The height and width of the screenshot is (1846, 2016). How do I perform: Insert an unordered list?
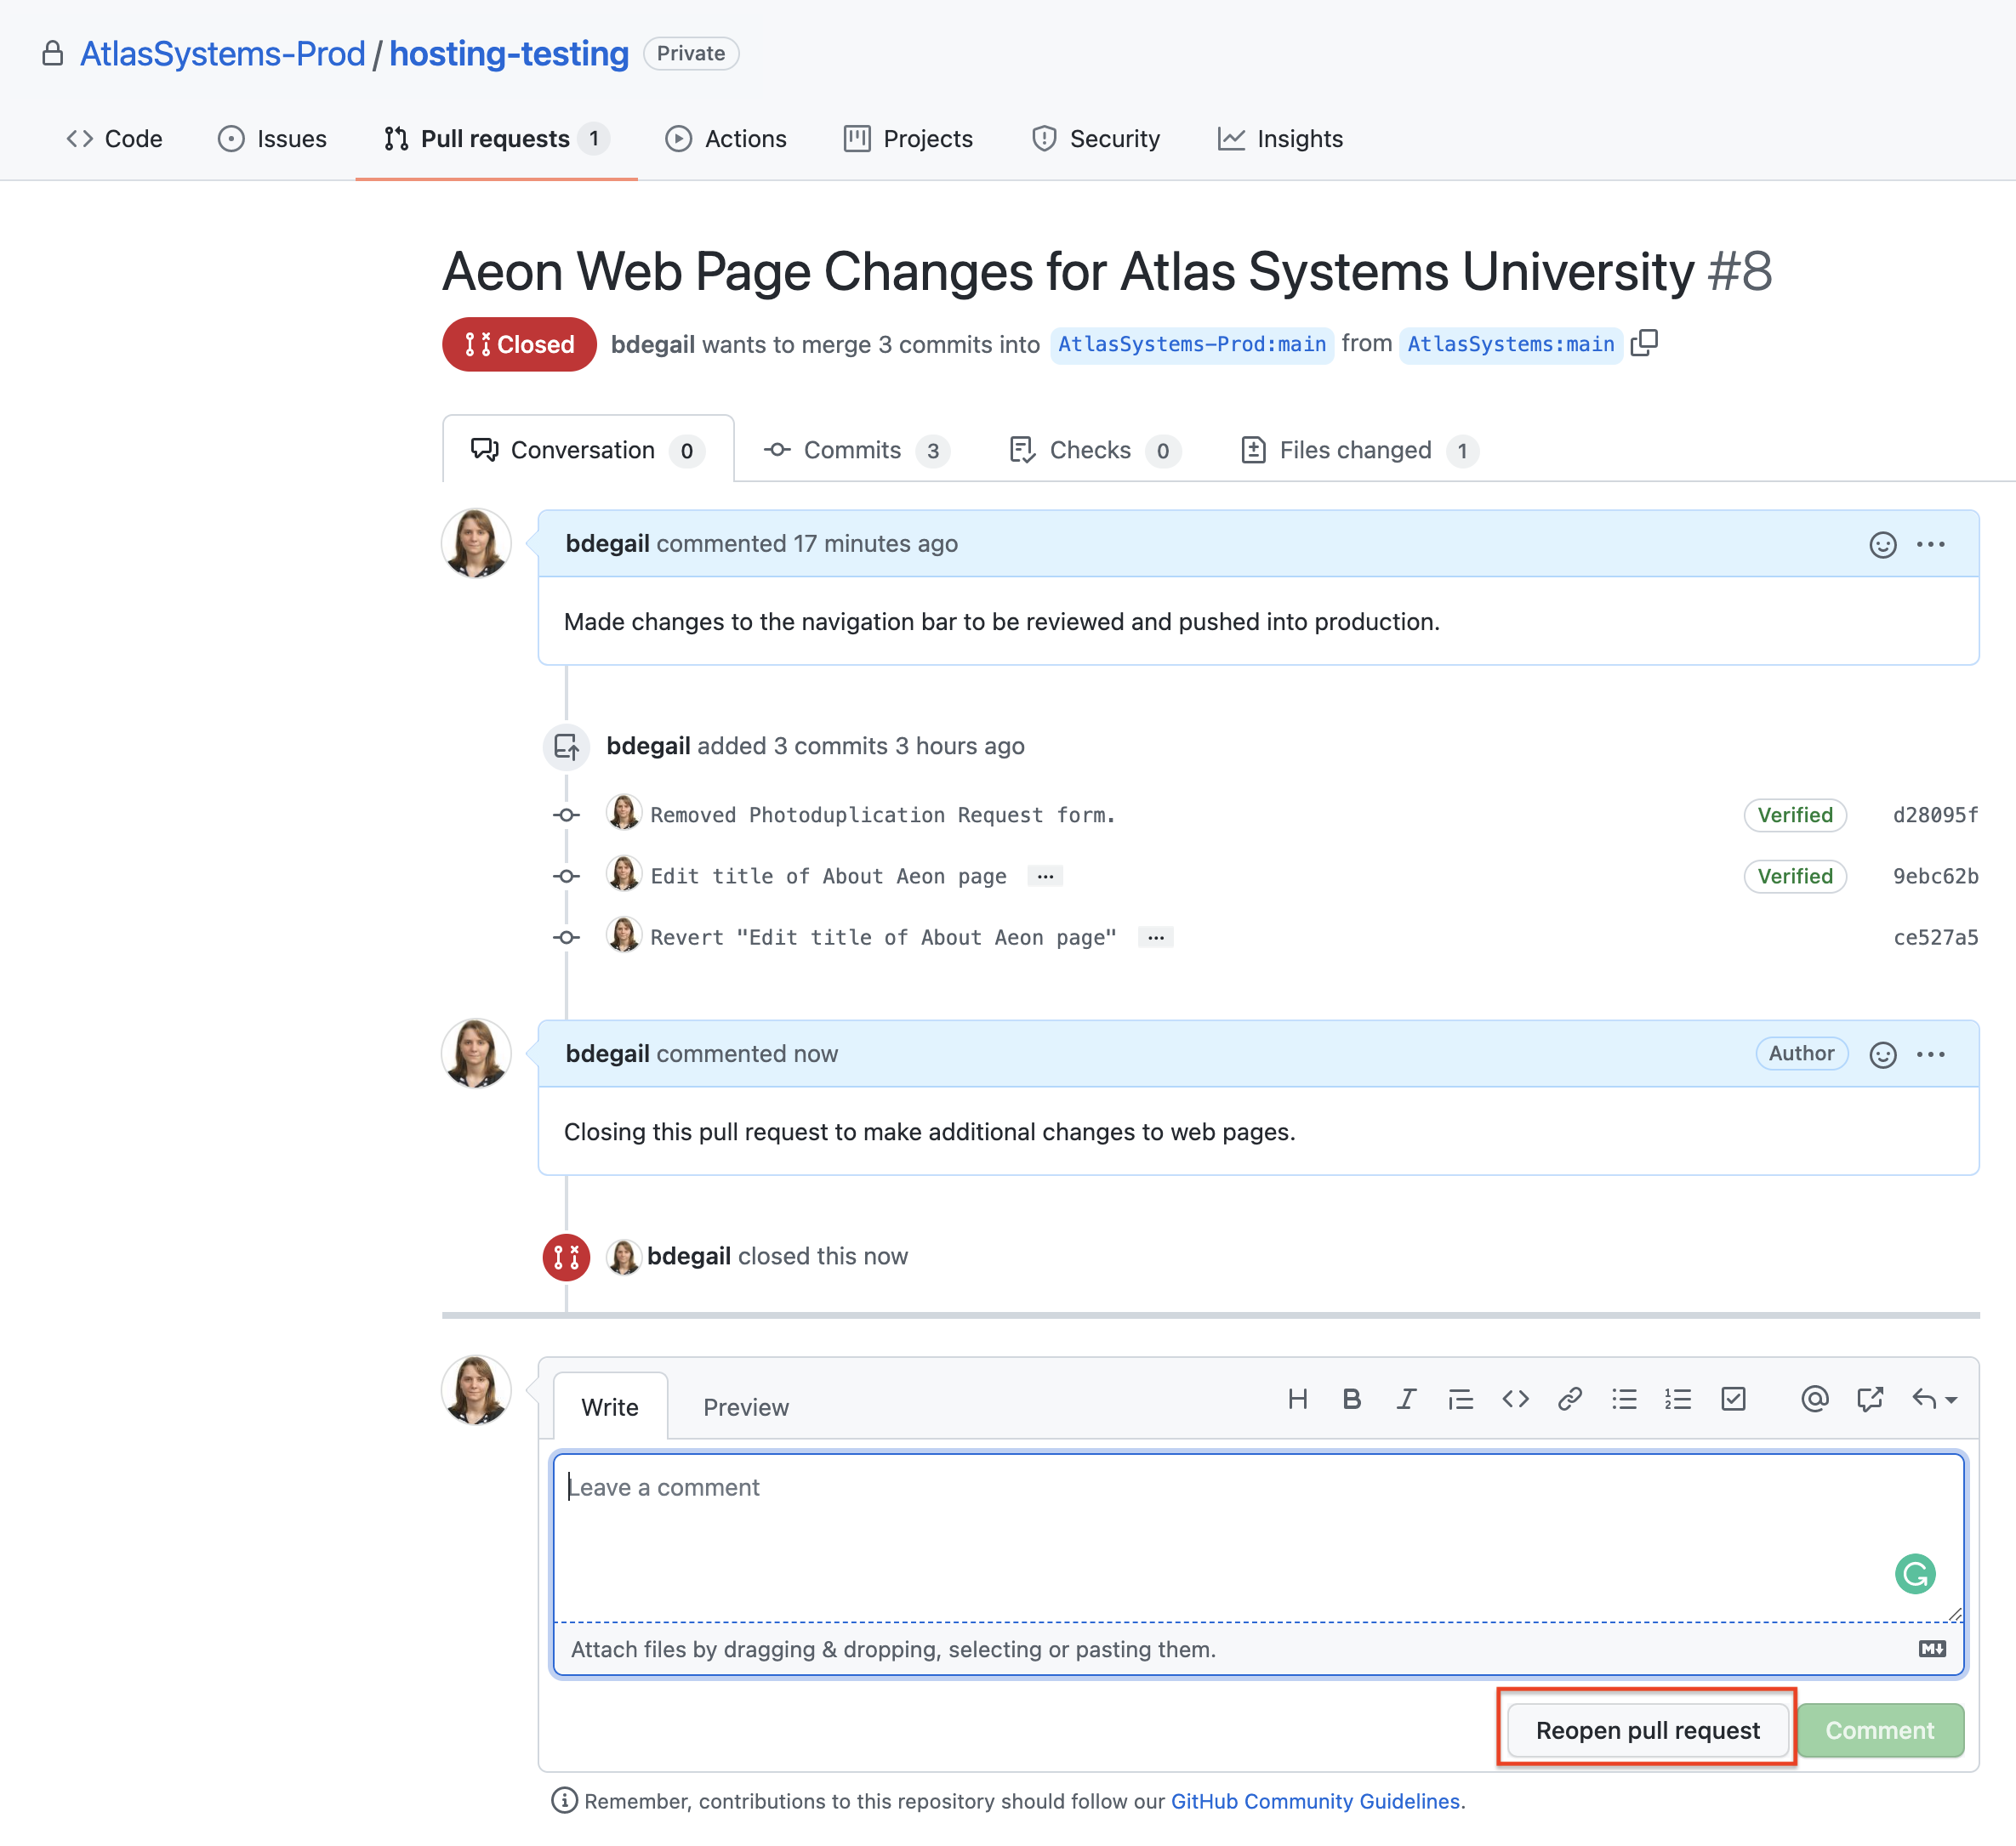click(x=1624, y=1400)
